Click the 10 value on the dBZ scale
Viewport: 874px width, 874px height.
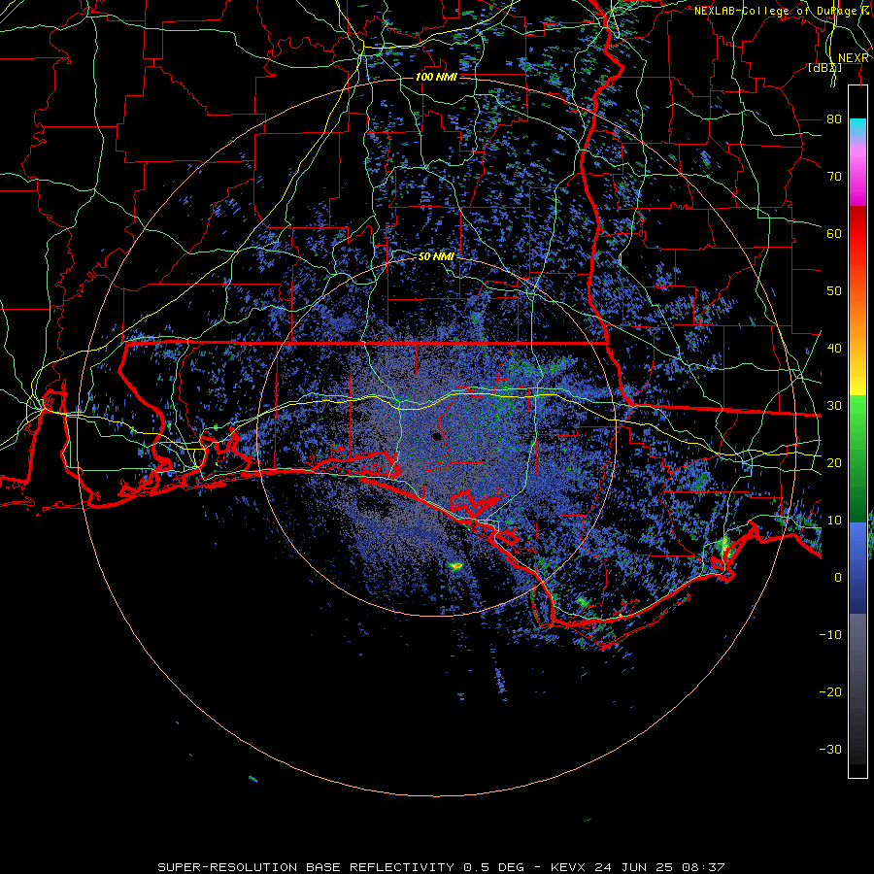pyautogui.click(x=834, y=521)
